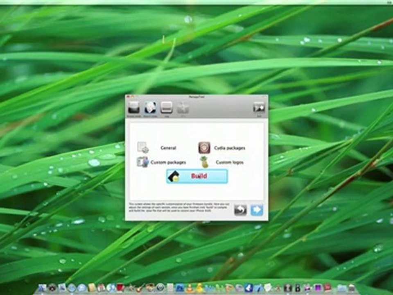Select Expert mode in the toolbar
The height and width of the screenshot is (295, 393).
click(150, 108)
